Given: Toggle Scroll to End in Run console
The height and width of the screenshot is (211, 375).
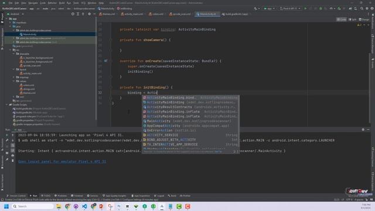Looking at the screenshot, I should click(x=13, y=151).
